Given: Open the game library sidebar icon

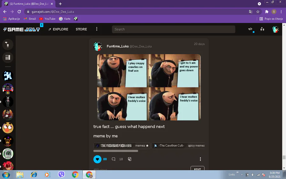Looking at the screenshot, I should tap(8, 58).
